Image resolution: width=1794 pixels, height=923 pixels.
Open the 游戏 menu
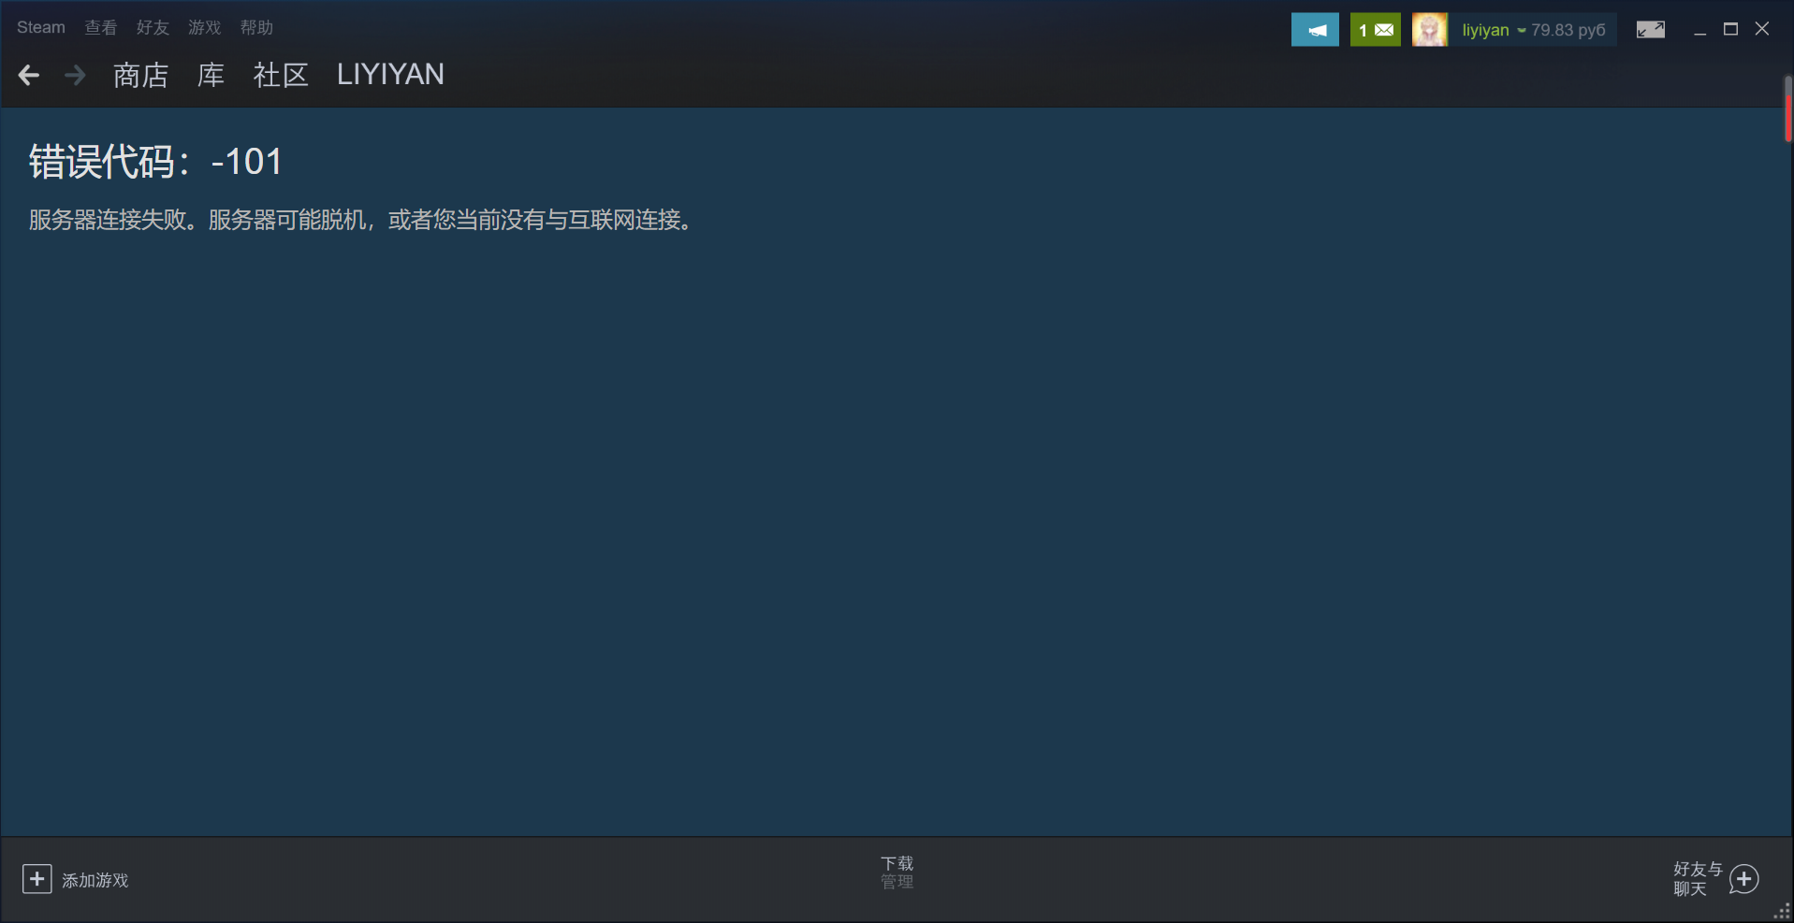[204, 28]
